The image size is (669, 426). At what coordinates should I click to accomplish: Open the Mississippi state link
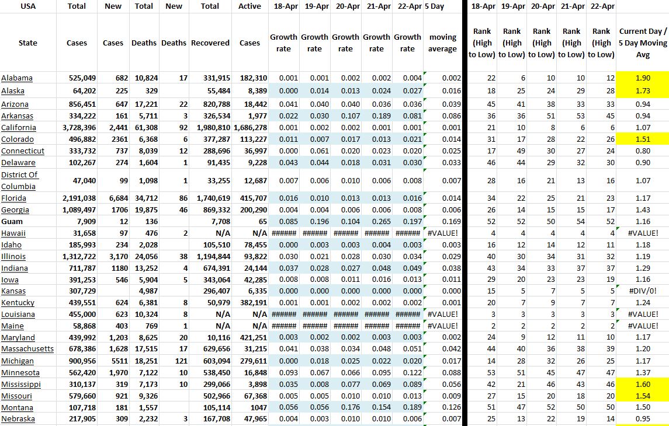coord(21,385)
